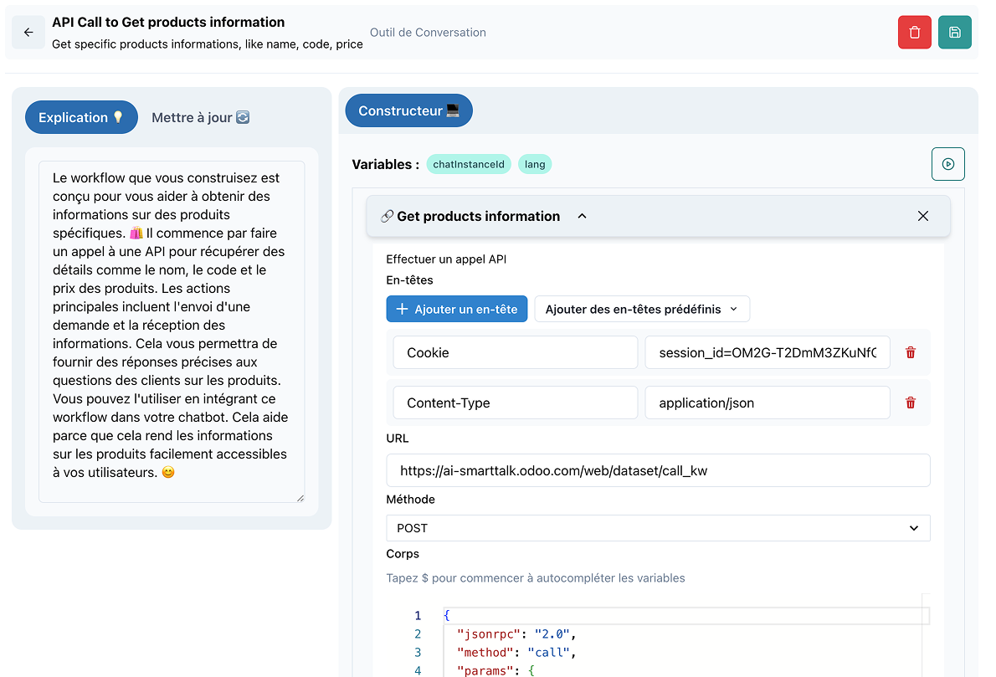The width and height of the screenshot is (996, 677).
Task: Click the 'Ajouter un en-tête' button
Action: [456, 309]
